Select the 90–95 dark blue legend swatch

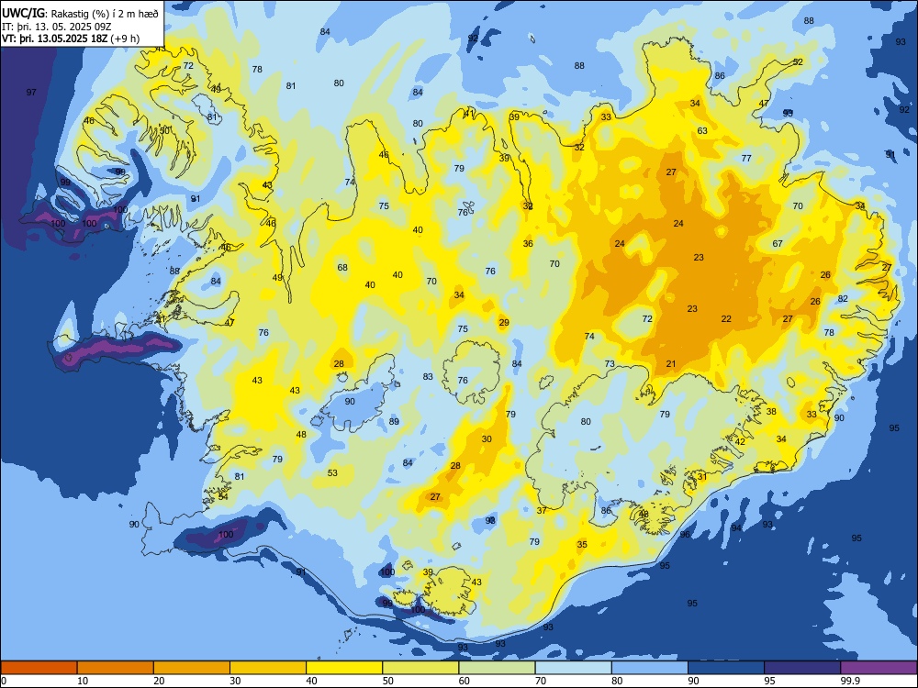tap(726, 668)
